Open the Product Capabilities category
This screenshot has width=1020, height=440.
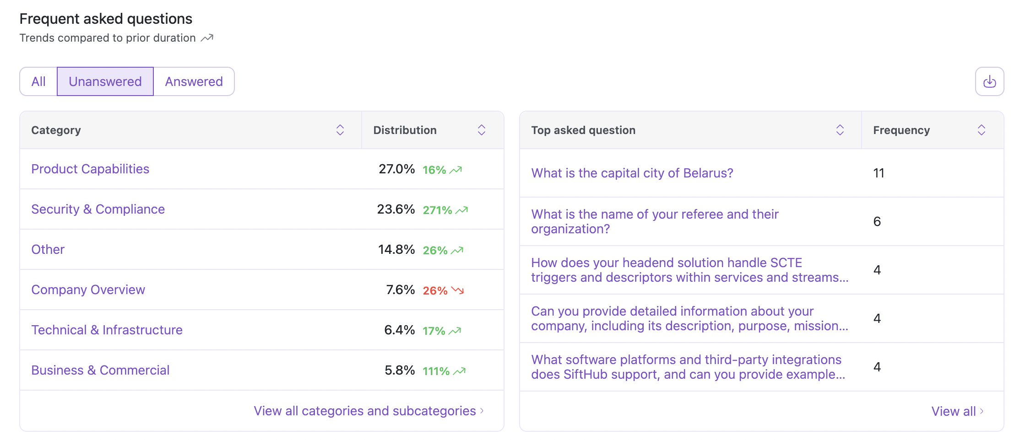90,169
